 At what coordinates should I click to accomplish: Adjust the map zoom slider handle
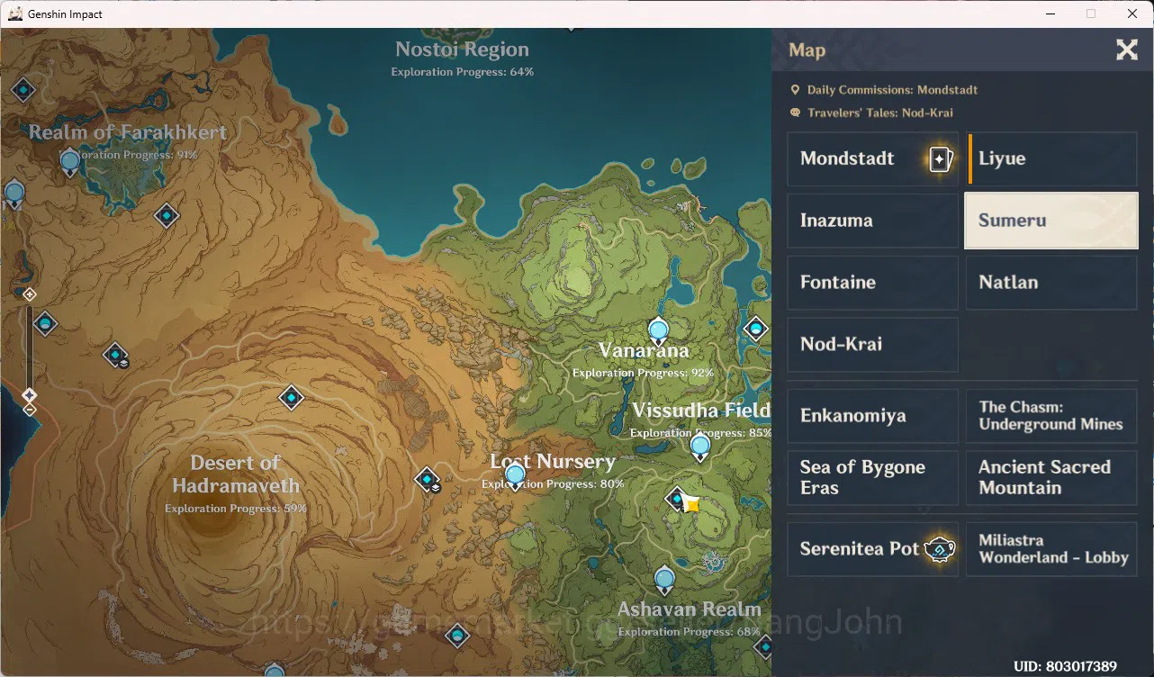pos(30,395)
